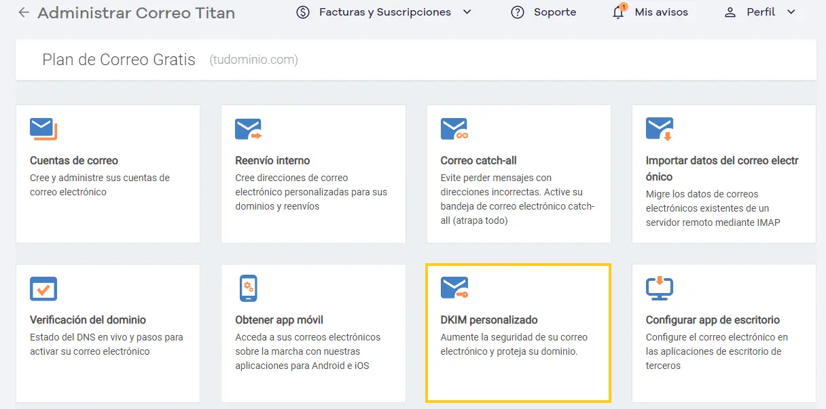Click the dollar icon for Facturas y Suscripciones
The width and height of the screenshot is (826, 409).
(x=303, y=12)
